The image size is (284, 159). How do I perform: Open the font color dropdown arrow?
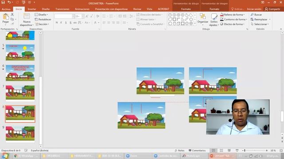coord(99,23)
